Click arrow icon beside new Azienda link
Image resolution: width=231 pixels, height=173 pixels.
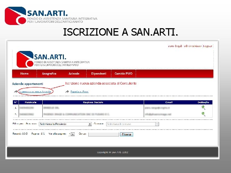pos(16,92)
